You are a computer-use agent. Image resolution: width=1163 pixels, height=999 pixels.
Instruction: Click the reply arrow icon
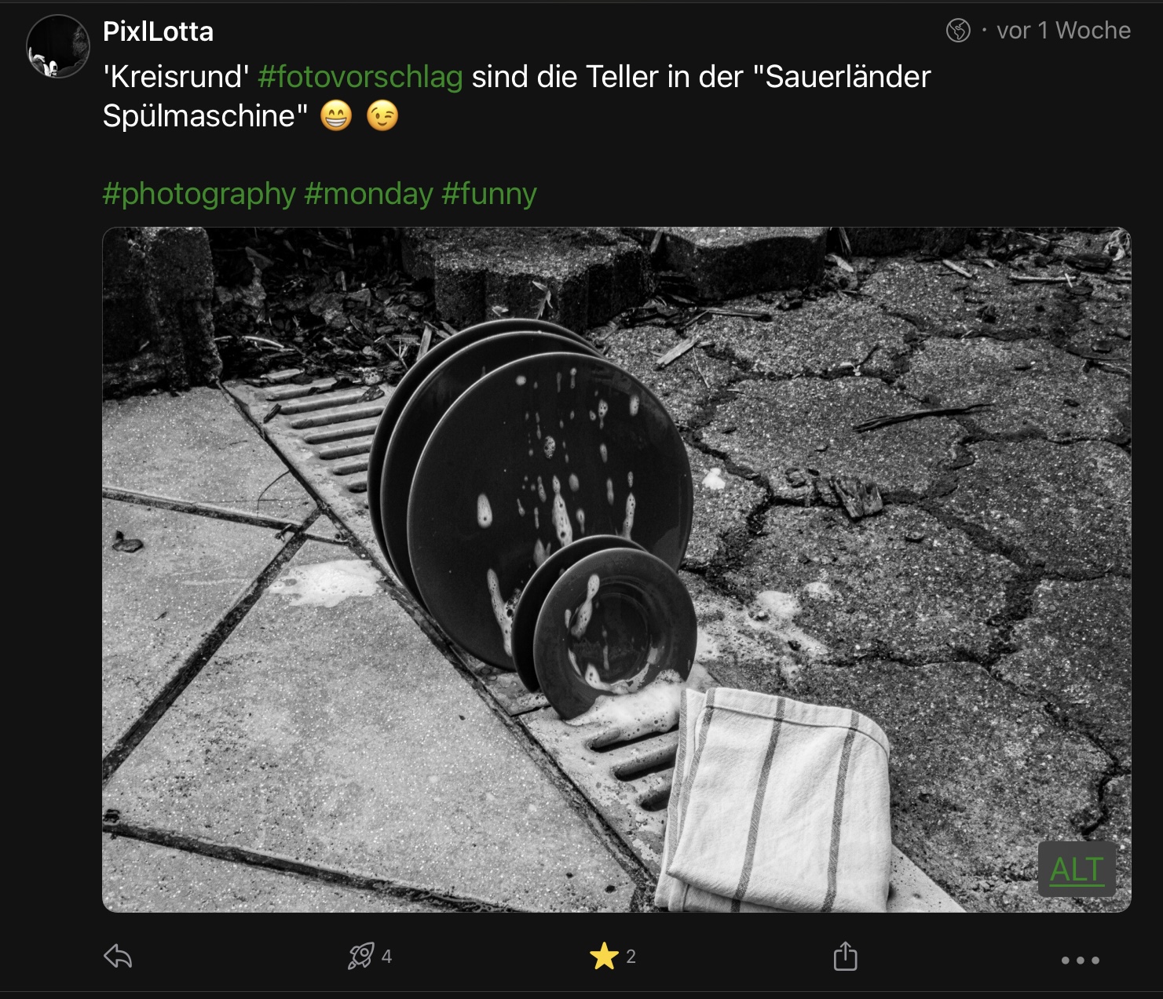[x=118, y=957]
